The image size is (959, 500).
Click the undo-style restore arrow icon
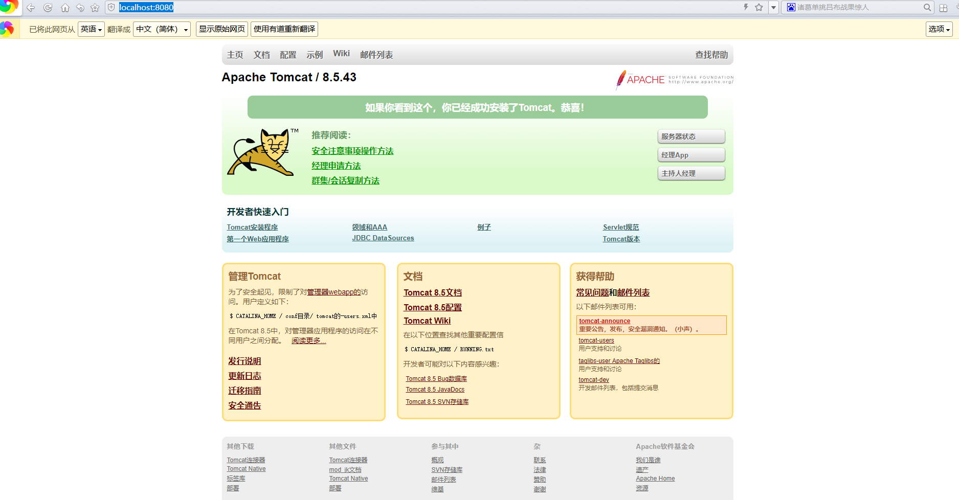click(80, 8)
